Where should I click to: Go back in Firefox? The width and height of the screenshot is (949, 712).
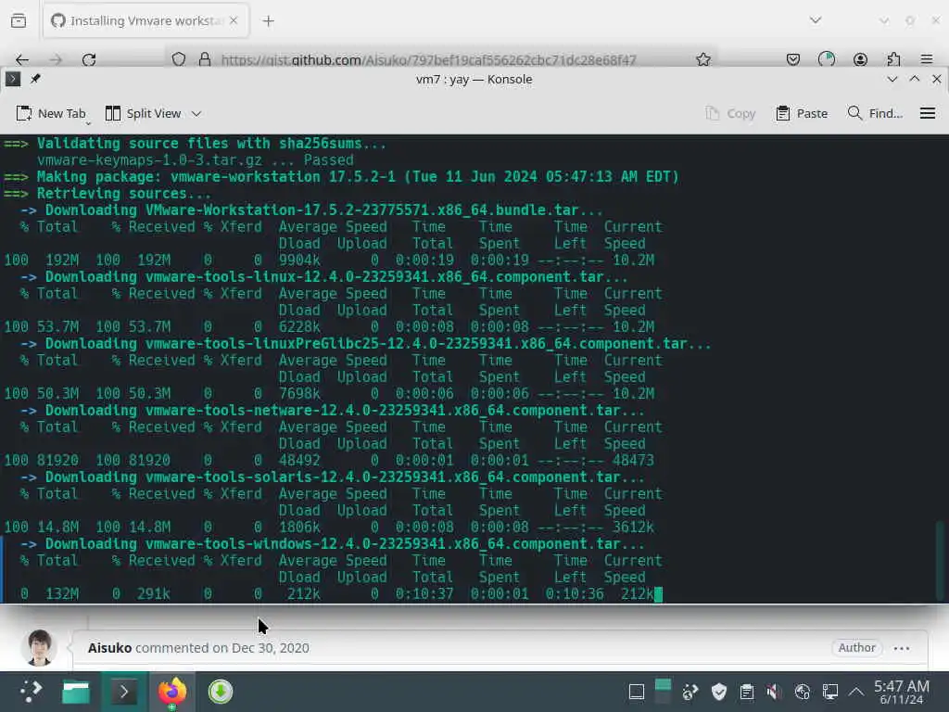tap(22, 59)
